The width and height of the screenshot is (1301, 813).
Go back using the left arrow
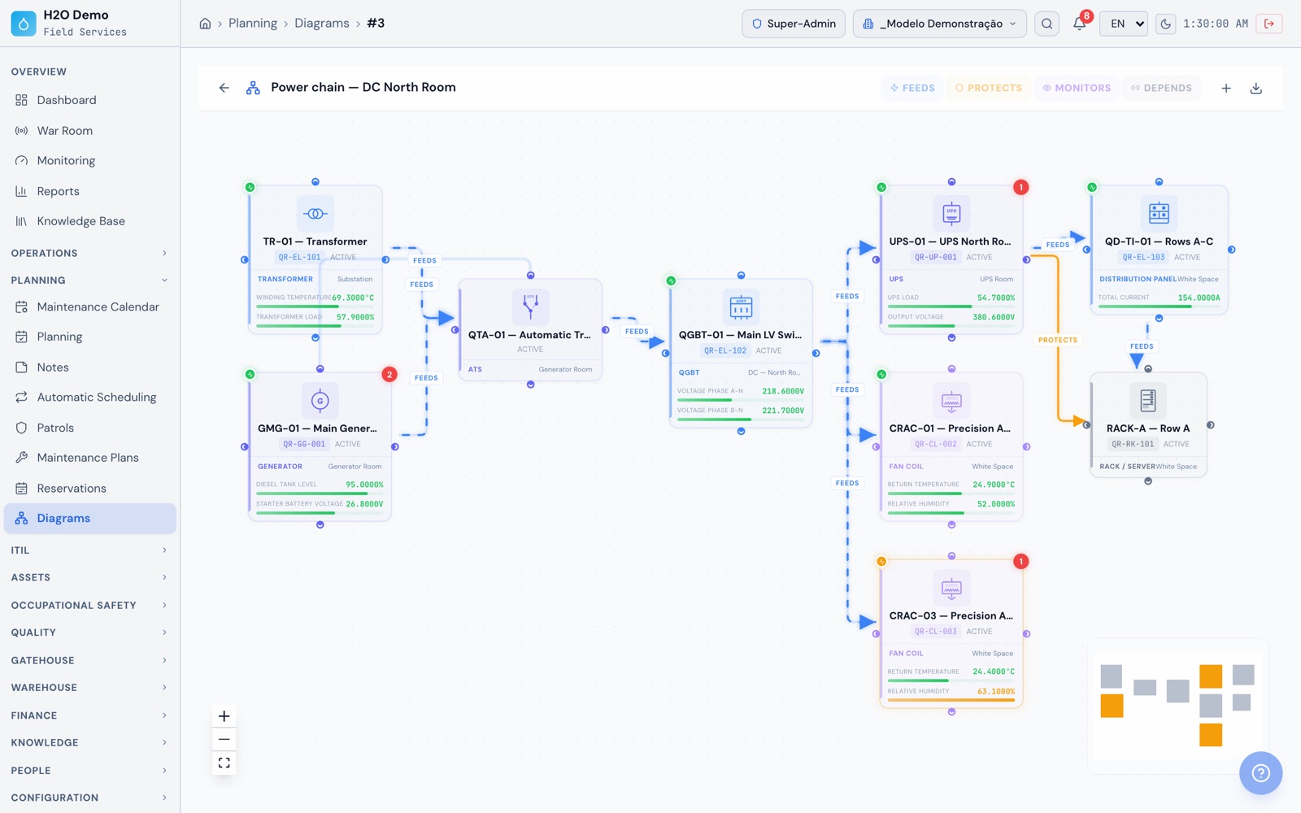[224, 88]
